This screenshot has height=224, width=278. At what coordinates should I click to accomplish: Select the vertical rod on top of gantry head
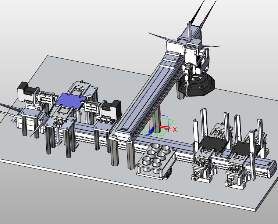190,31
